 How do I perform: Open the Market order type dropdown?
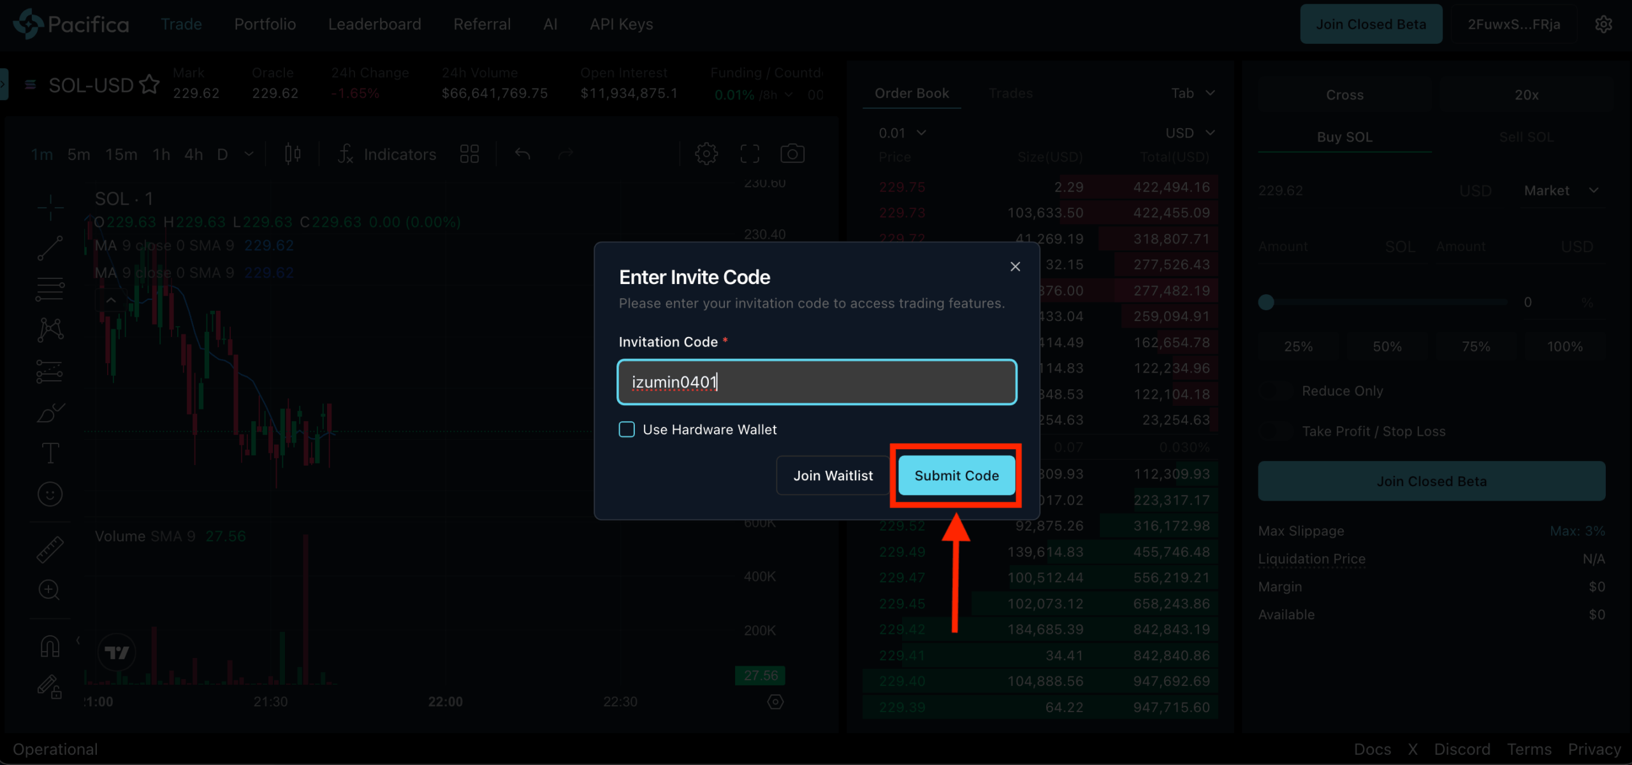pos(1561,190)
